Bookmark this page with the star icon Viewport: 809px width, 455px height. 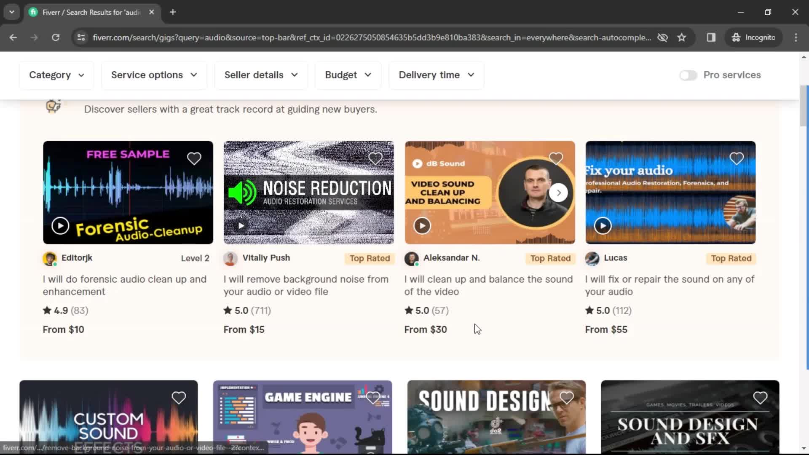681,37
